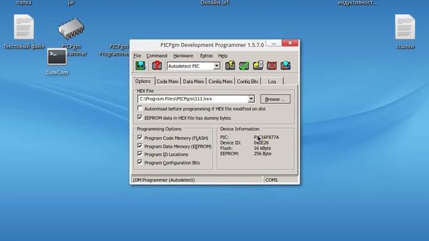Click the Browse button for HEX file

[275, 99]
